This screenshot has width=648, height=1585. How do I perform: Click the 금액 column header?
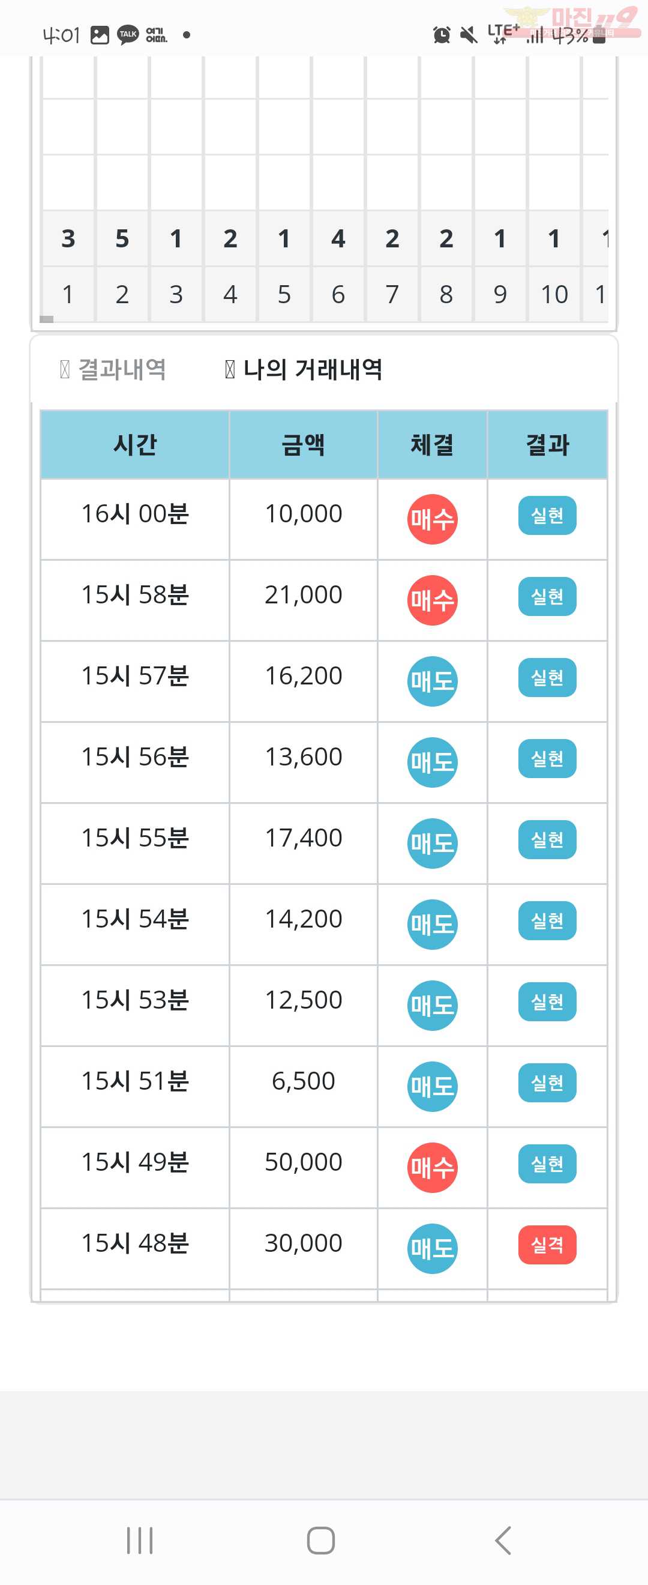click(303, 444)
